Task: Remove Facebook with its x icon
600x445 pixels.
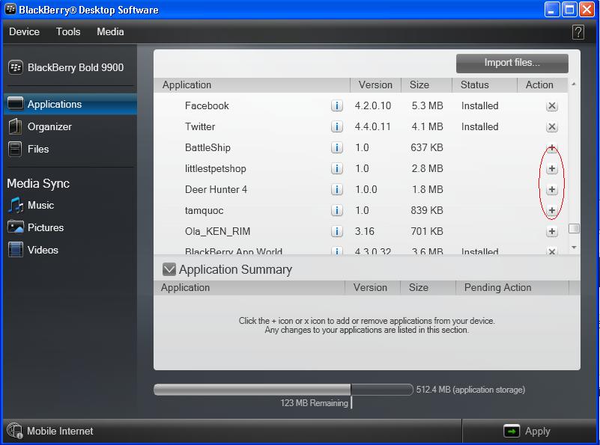Action: click(x=552, y=105)
